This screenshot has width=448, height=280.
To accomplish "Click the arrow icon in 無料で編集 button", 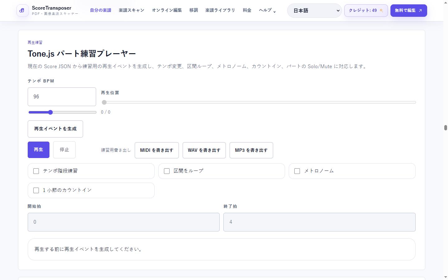I will point(420,11).
